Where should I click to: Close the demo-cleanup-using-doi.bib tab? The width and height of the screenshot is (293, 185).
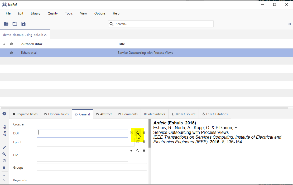(x=45, y=35)
